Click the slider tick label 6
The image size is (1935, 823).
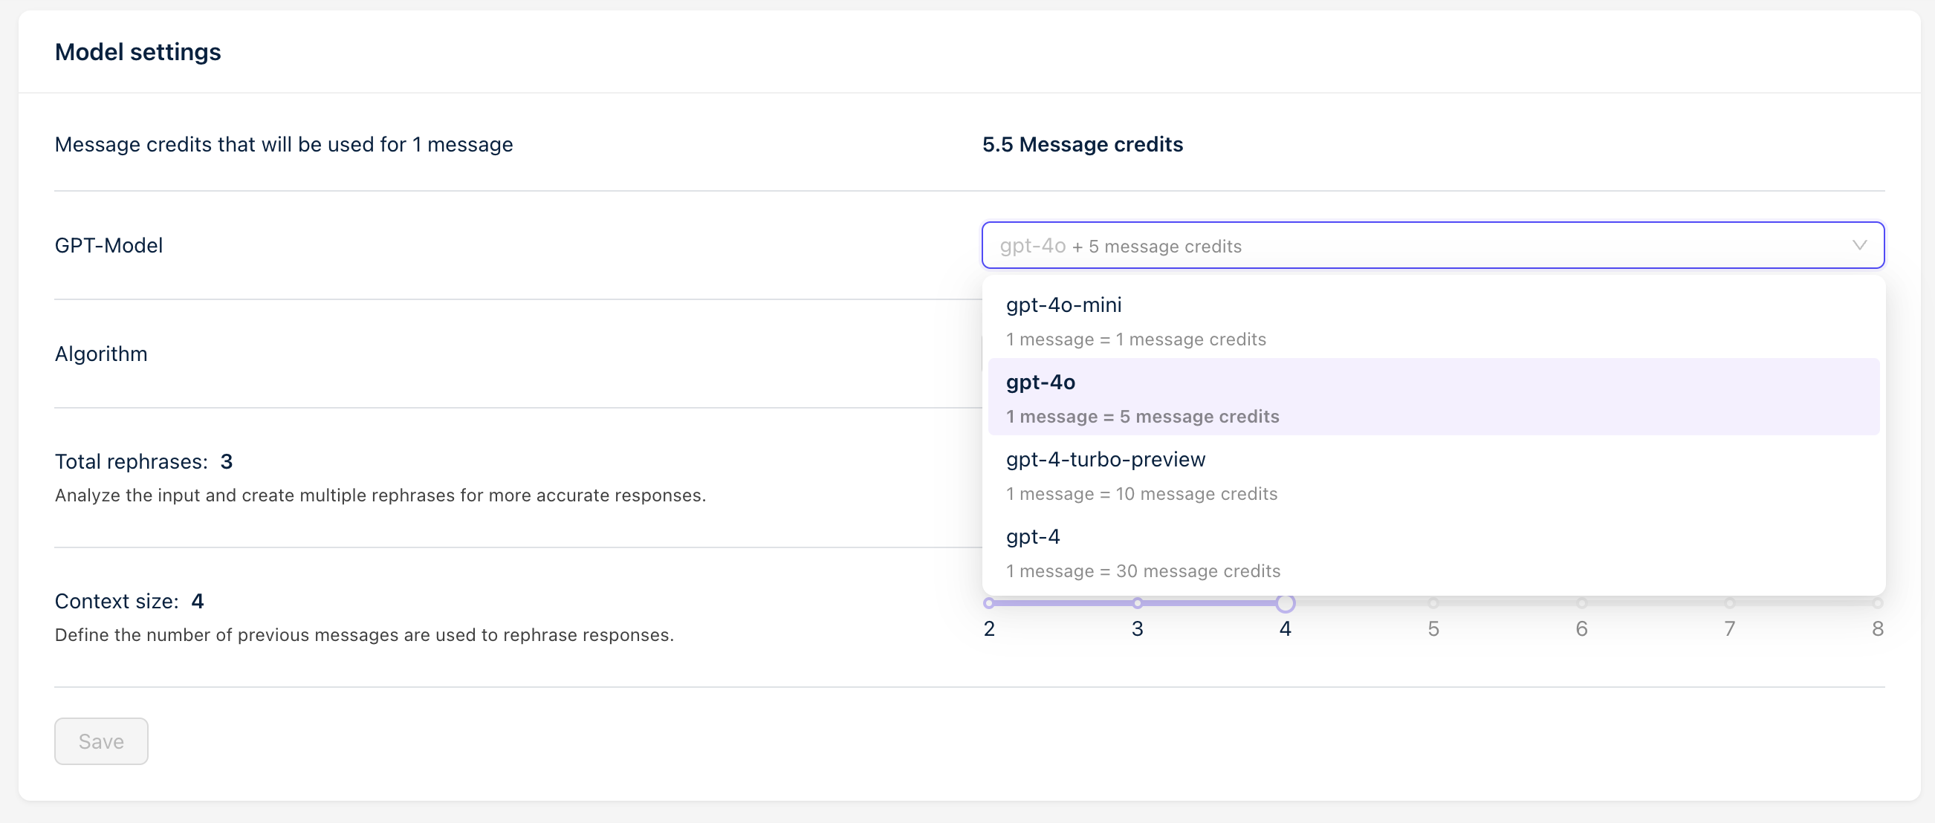[x=1581, y=628]
